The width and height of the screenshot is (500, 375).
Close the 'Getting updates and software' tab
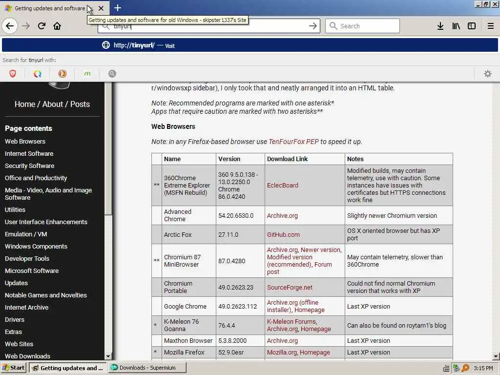pyautogui.click(x=101, y=8)
